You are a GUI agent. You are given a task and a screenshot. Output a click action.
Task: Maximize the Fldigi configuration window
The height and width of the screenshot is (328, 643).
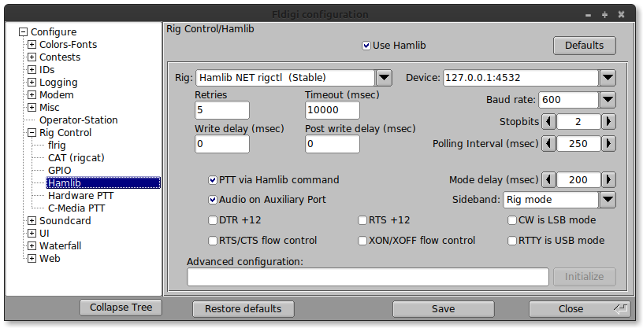pos(605,15)
